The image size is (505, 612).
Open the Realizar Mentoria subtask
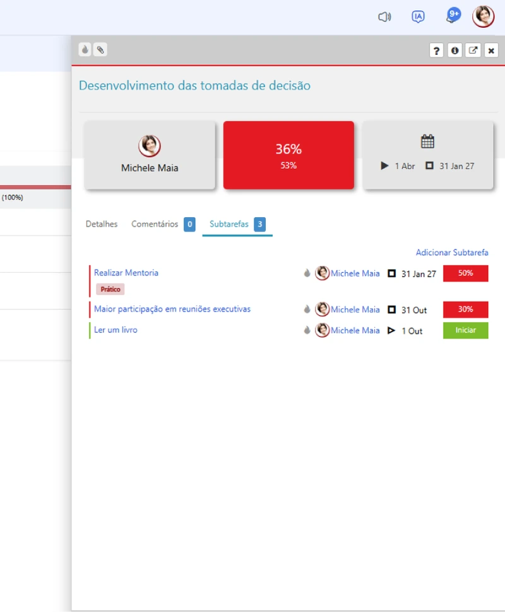click(x=126, y=273)
